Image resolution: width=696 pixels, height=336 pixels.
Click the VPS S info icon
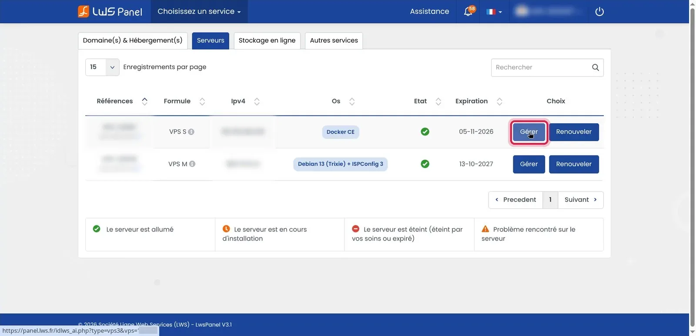pyautogui.click(x=191, y=132)
